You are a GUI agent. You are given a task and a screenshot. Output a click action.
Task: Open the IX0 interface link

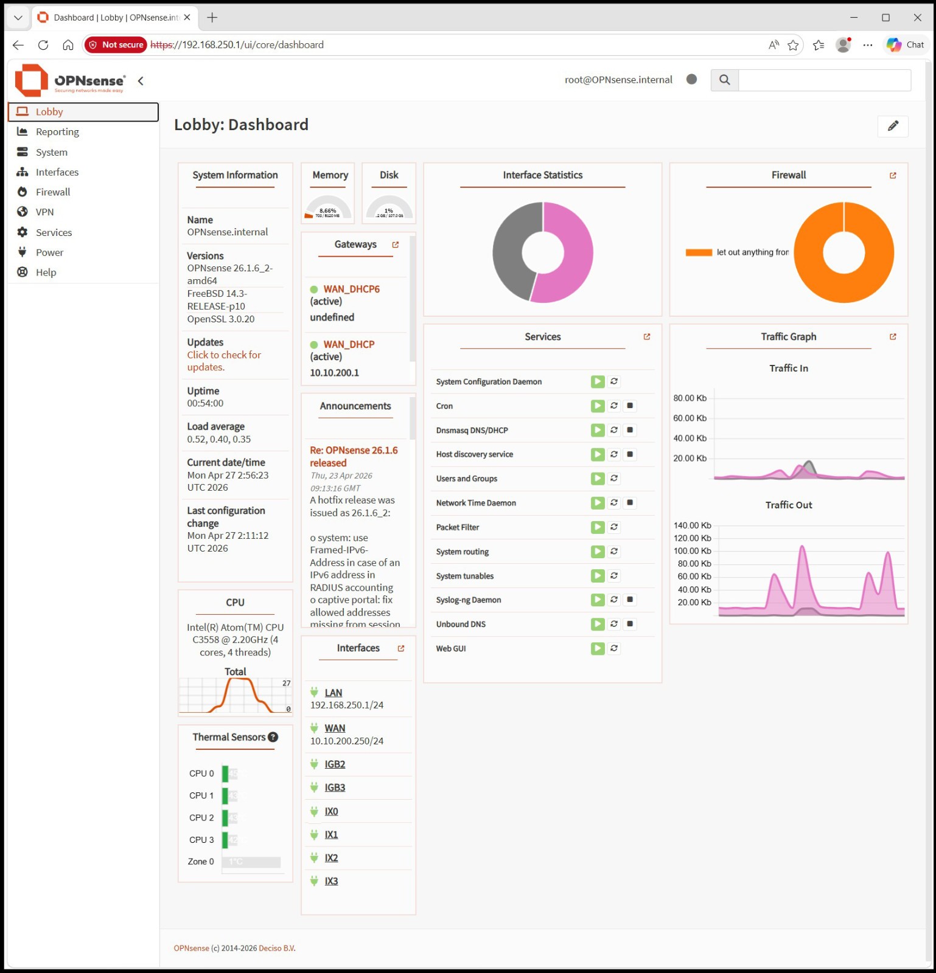(x=331, y=811)
